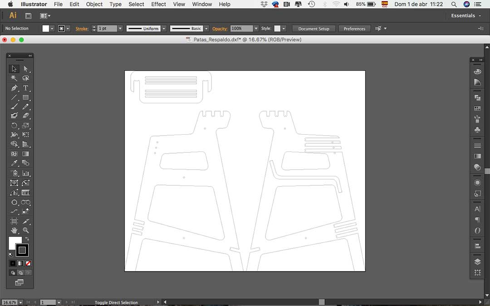Open the opacity percentage dropdown
Image resolution: width=490 pixels, height=306 pixels.
coord(256,29)
